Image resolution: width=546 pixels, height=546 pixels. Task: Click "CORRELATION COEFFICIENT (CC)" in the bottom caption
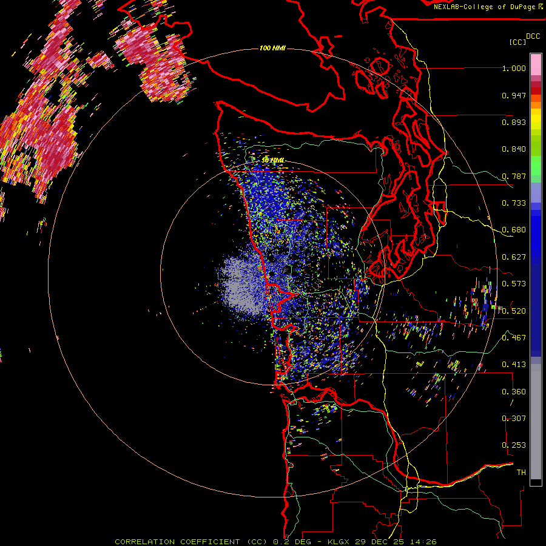click(191, 542)
